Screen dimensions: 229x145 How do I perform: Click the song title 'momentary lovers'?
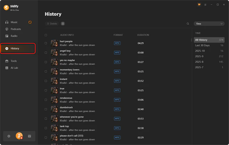coord(70,70)
